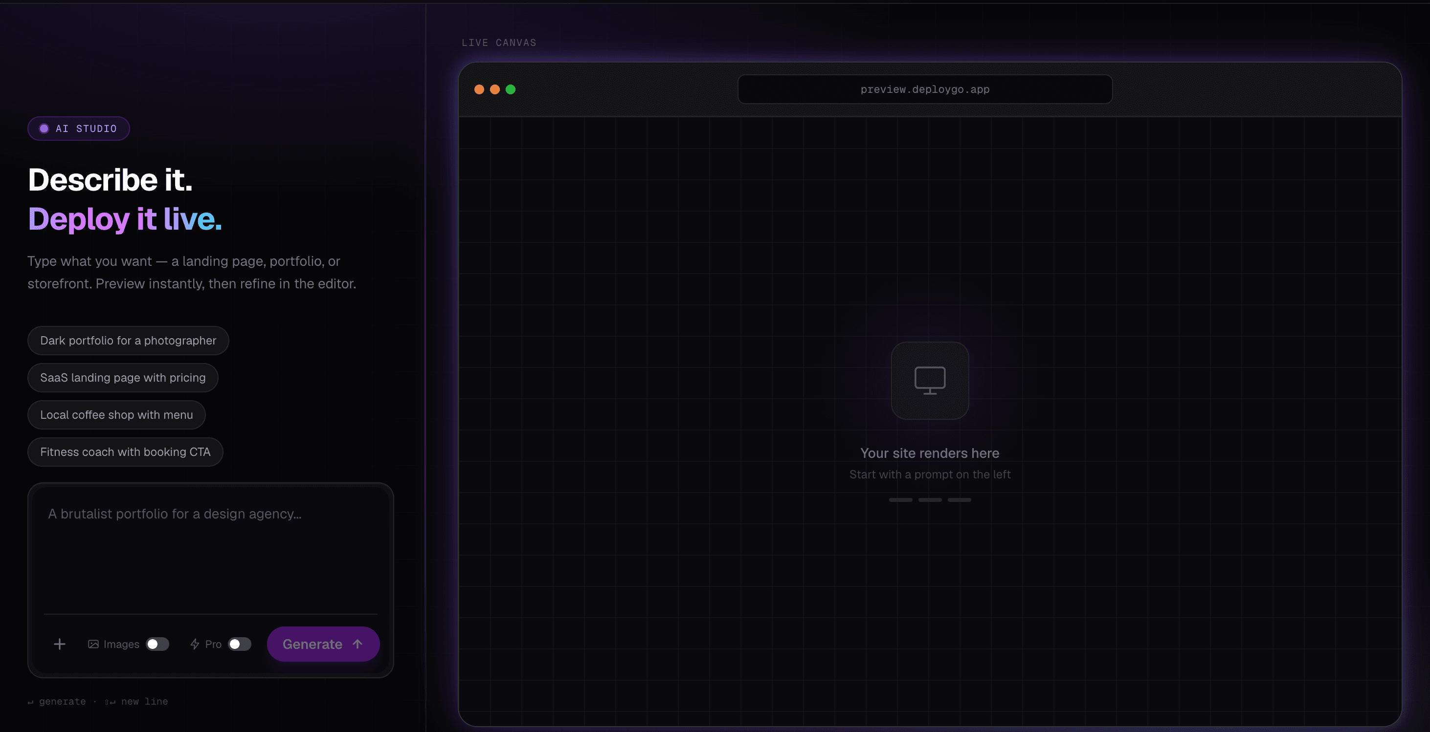Screen dimensions: 1430x732
Task: Click the 'LIVE CANVAS' label
Action: coord(499,43)
